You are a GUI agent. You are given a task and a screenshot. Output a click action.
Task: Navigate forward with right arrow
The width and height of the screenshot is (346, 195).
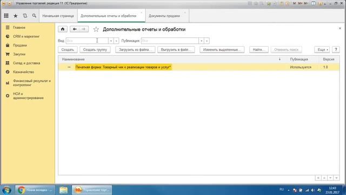[x=84, y=29]
